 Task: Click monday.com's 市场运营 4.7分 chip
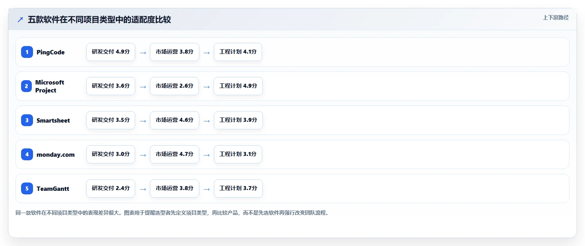pos(175,154)
